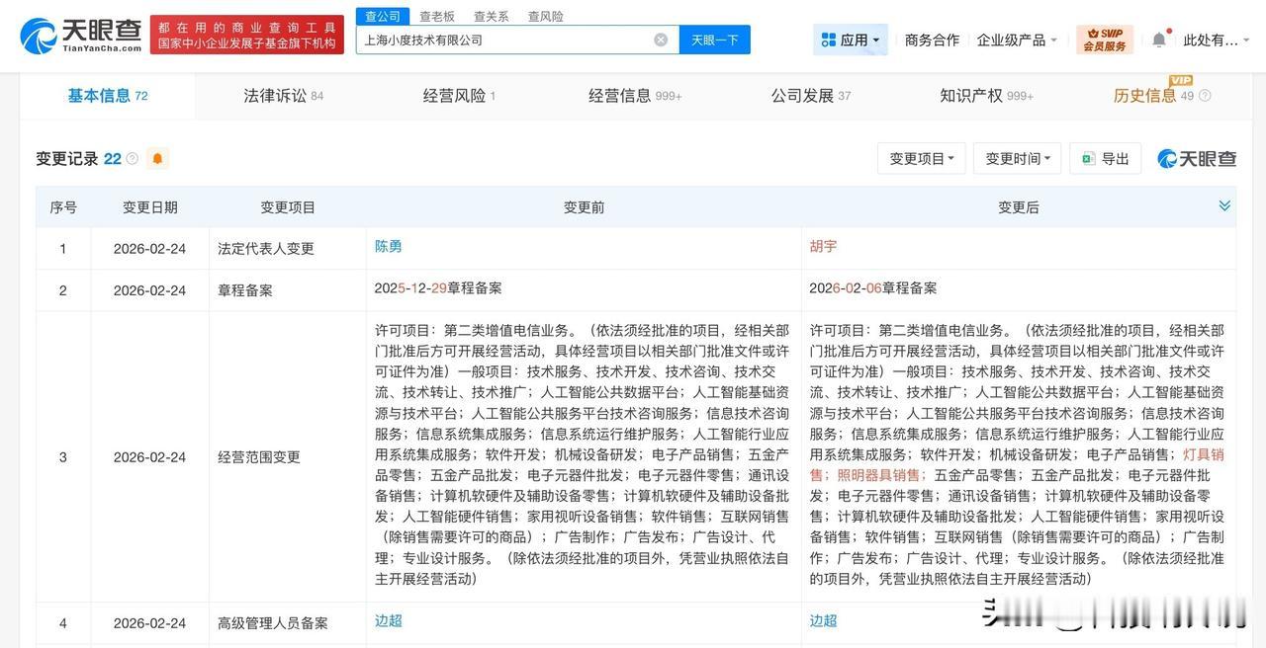Click the highlighted 灯具销售;照明器具销售 text
The width and height of the screenshot is (1266, 648).
[1016, 464]
